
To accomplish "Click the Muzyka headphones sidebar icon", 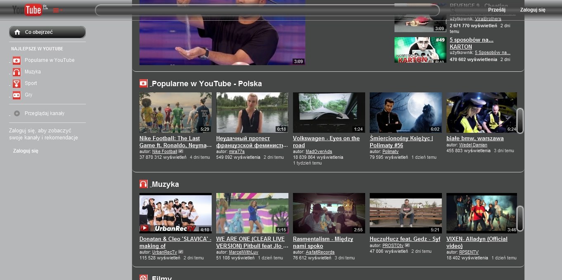I will pyautogui.click(x=17, y=72).
